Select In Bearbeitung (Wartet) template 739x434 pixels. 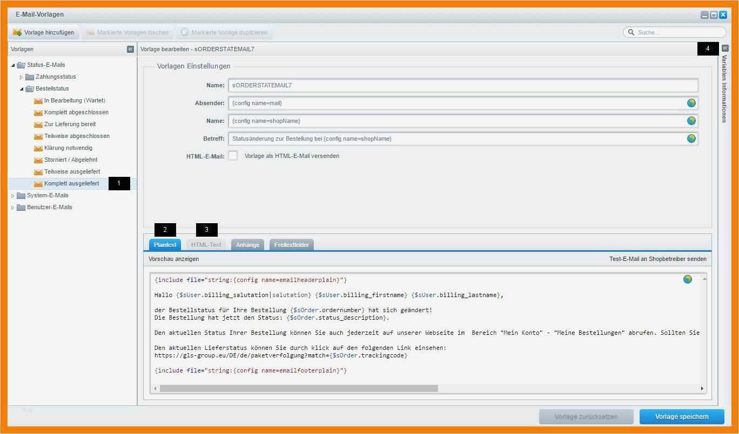[x=75, y=100]
